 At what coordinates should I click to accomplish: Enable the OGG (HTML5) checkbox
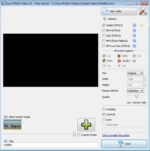(x=104, y=35)
